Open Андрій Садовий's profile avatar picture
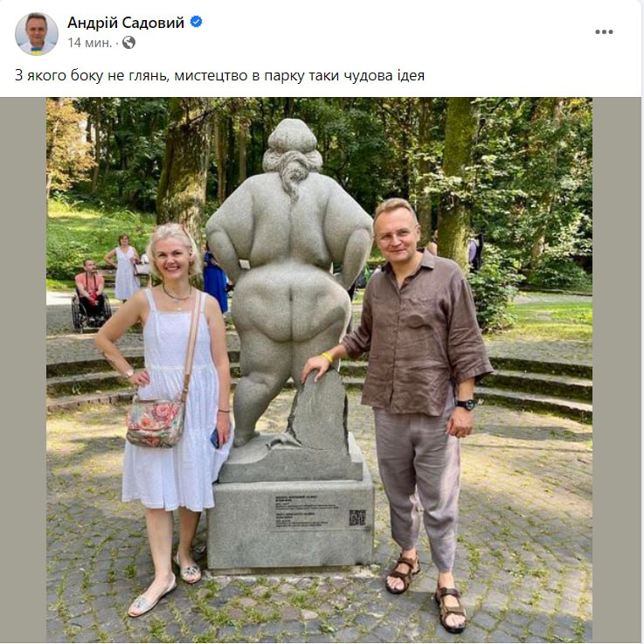 pyautogui.click(x=37, y=34)
